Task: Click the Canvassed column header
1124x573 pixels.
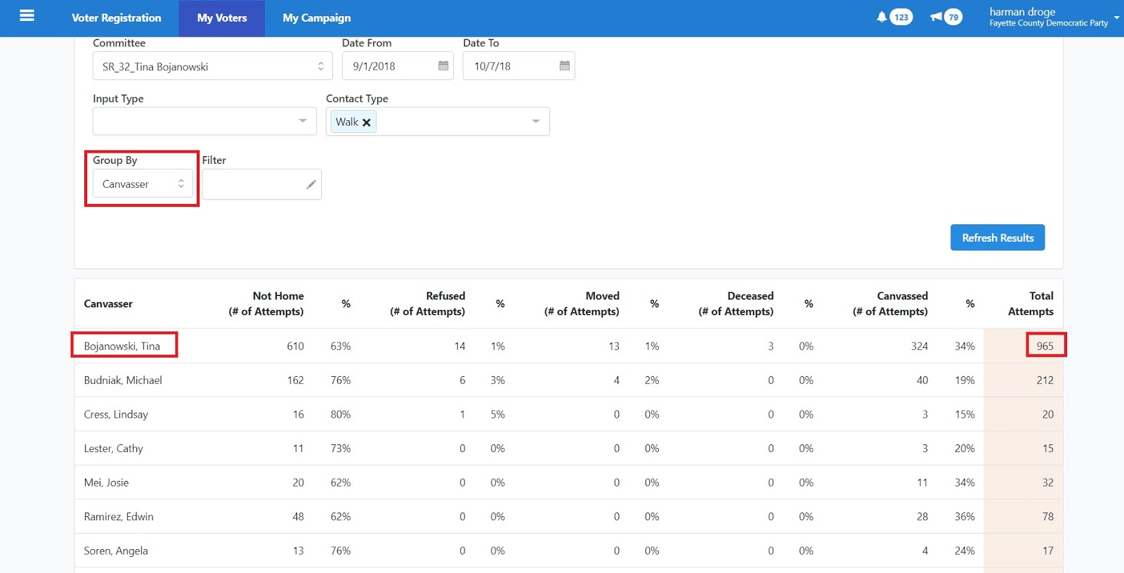Action: point(890,304)
